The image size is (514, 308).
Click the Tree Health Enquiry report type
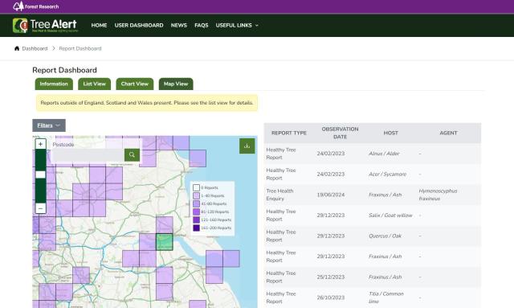[x=279, y=195]
